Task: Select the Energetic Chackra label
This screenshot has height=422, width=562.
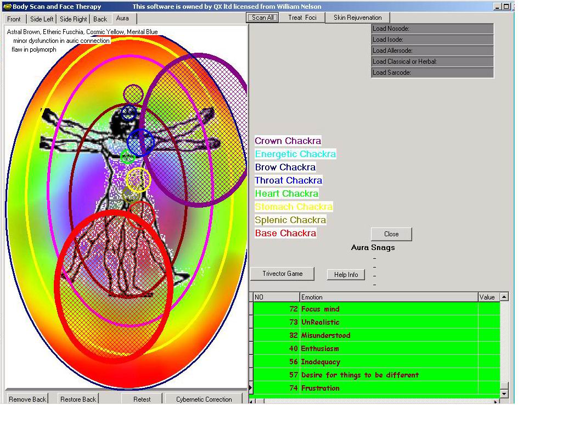Action: pyautogui.click(x=295, y=154)
